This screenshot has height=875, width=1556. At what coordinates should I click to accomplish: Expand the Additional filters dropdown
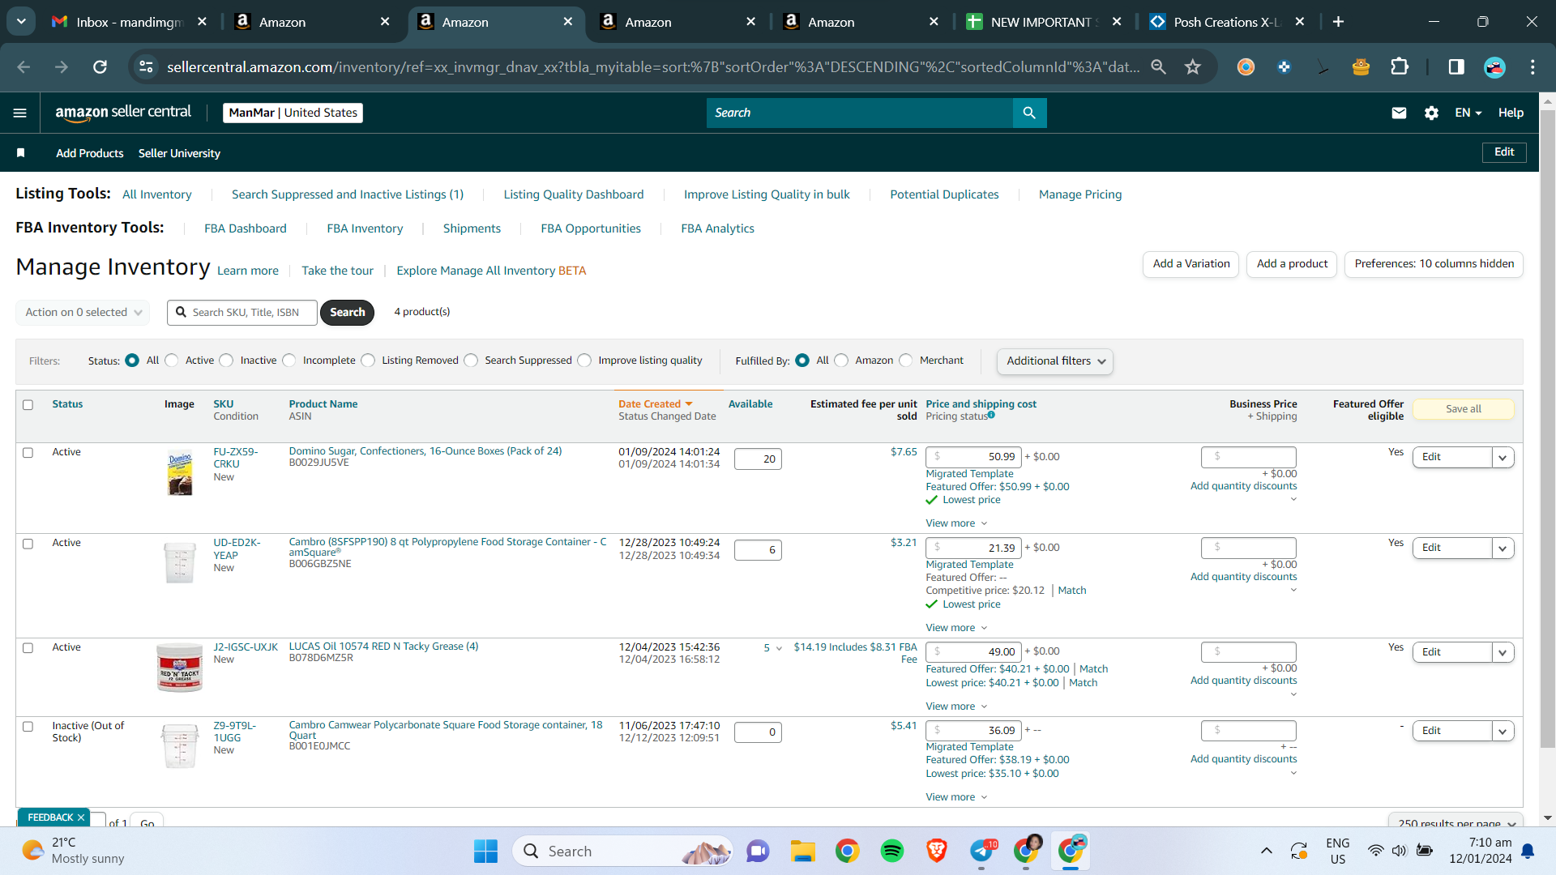(1054, 361)
